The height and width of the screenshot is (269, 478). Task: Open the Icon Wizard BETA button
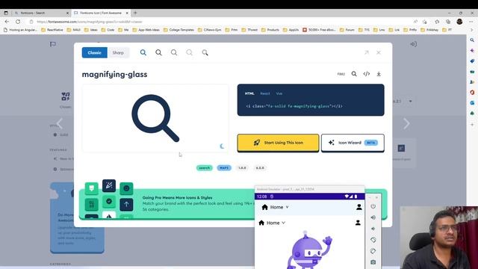(x=353, y=143)
